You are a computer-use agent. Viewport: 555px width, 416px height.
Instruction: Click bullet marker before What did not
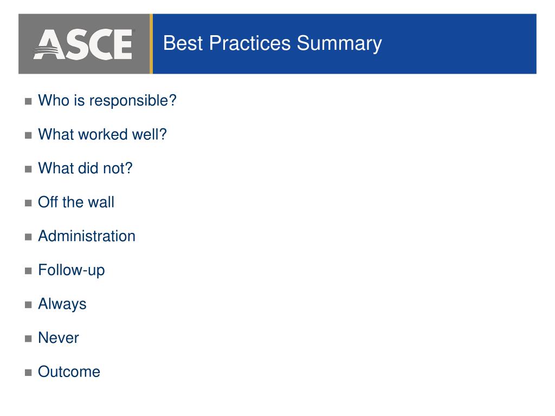point(28,170)
